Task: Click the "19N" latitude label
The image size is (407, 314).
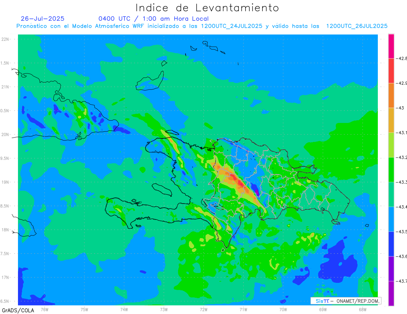Action: click(x=5, y=182)
